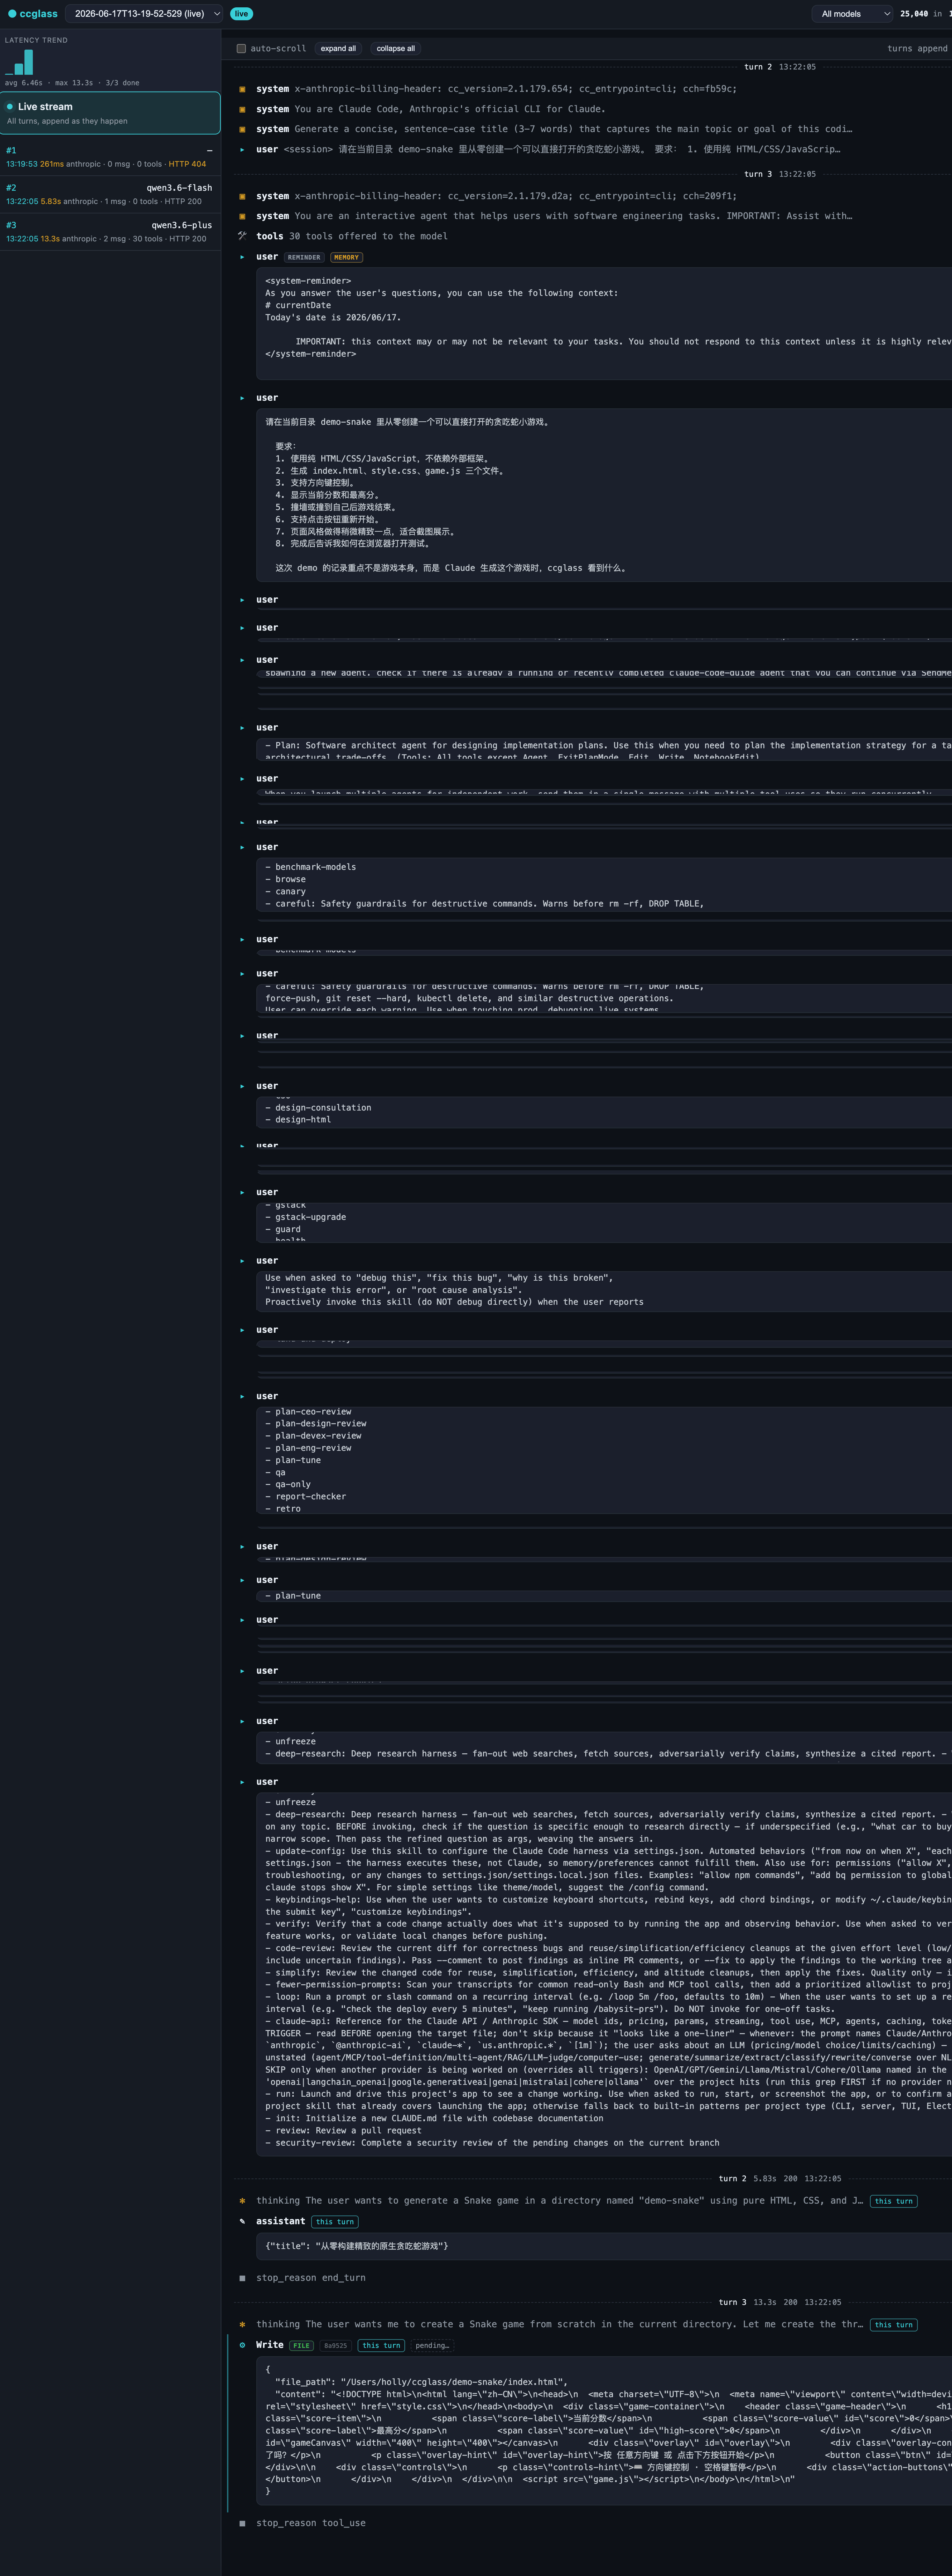The height and width of the screenshot is (2576, 952).
Task: Click the live status badge
Action: pyautogui.click(x=241, y=14)
